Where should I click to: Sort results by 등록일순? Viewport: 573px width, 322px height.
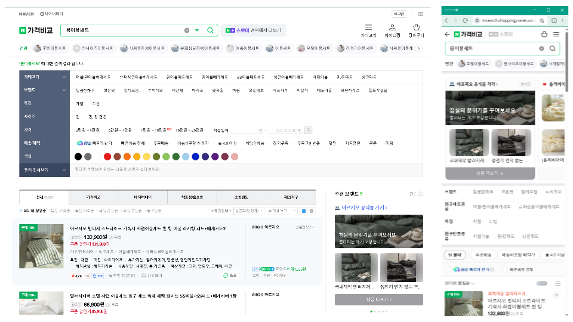point(153,210)
